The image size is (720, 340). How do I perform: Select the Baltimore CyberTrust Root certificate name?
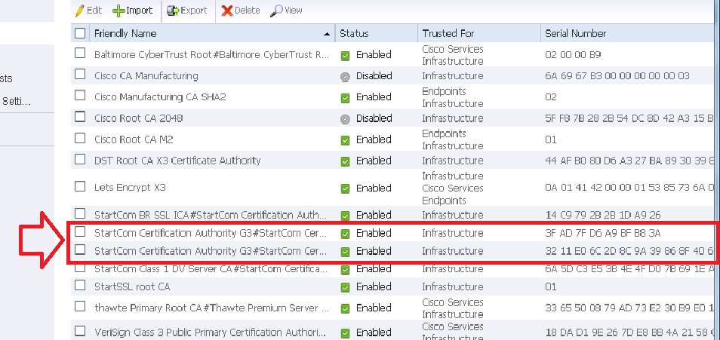tap(211, 54)
